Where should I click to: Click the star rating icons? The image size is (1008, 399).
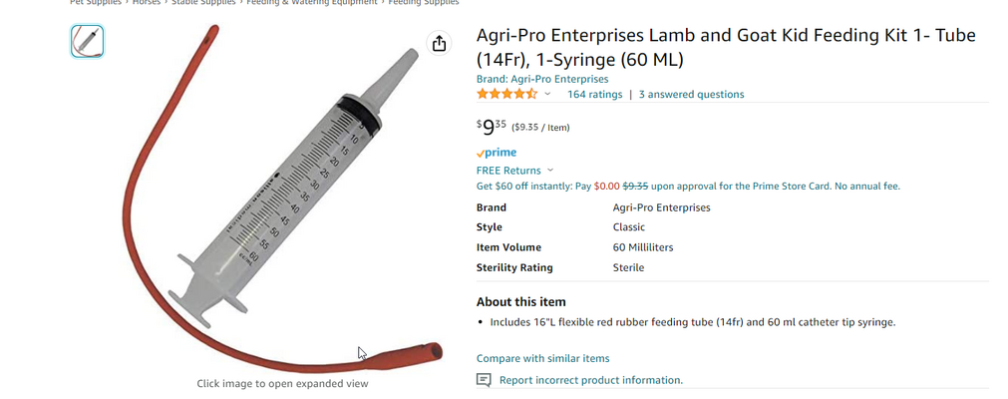(x=506, y=94)
